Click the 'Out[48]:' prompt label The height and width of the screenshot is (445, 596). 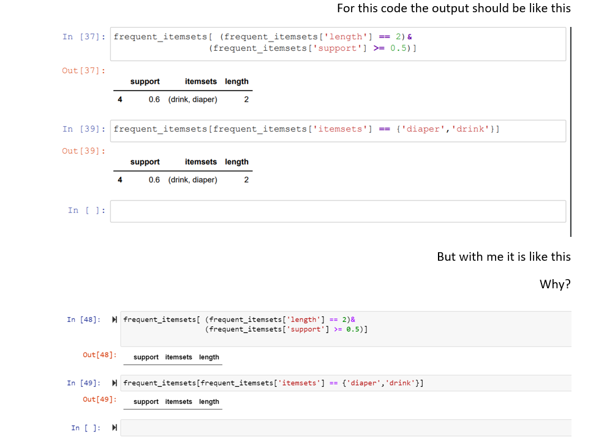(x=100, y=355)
